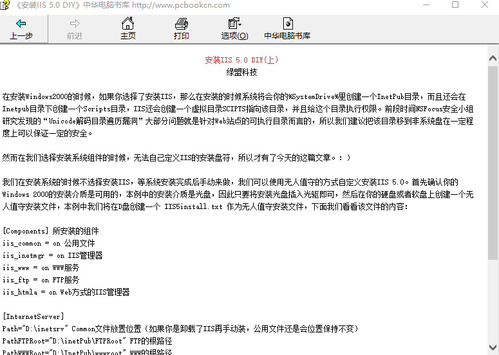Image resolution: width=499 pixels, height=355 pixels.
Task: Click the iis_htmla = on line
Action: pos(66,292)
